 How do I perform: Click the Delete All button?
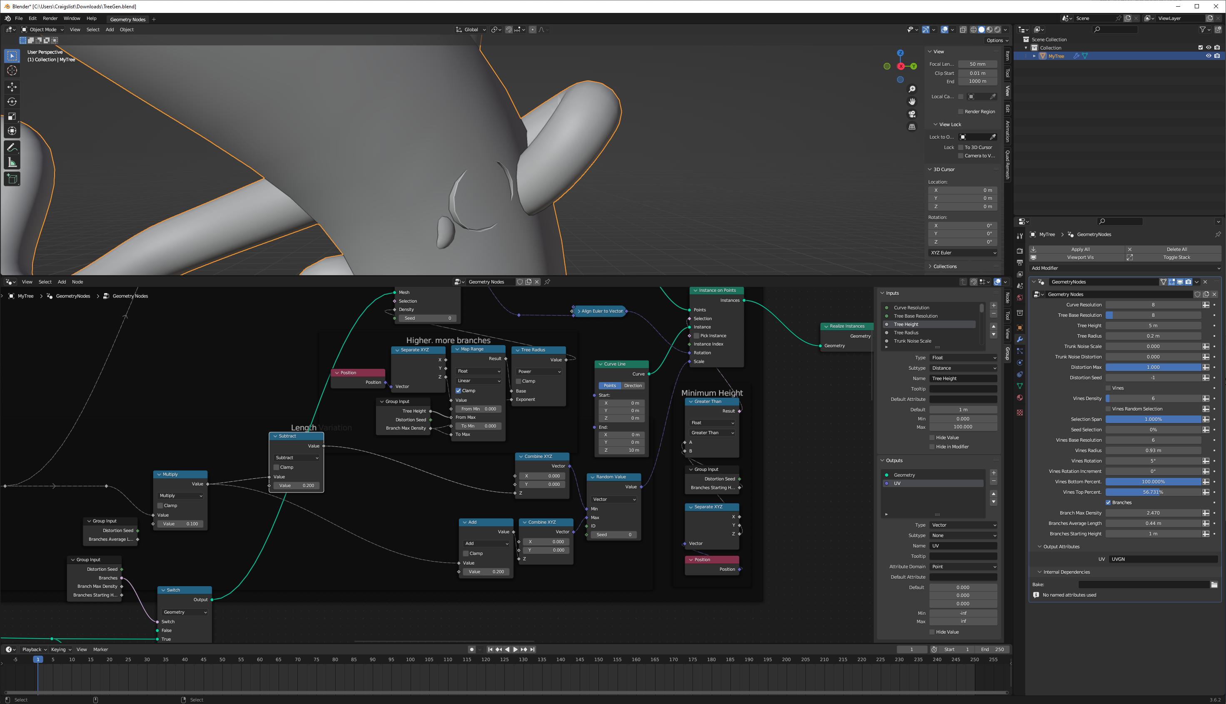(x=1173, y=249)
